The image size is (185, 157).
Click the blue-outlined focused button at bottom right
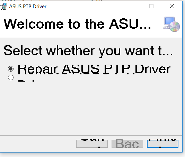(x=162, y=144)
